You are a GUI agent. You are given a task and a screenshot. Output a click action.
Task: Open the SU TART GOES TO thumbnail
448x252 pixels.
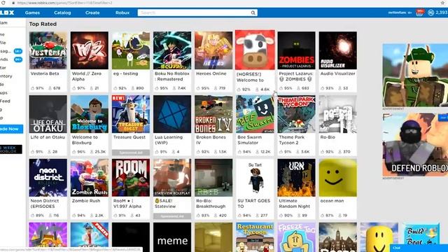pyautogui.click(x=255, y=178)
